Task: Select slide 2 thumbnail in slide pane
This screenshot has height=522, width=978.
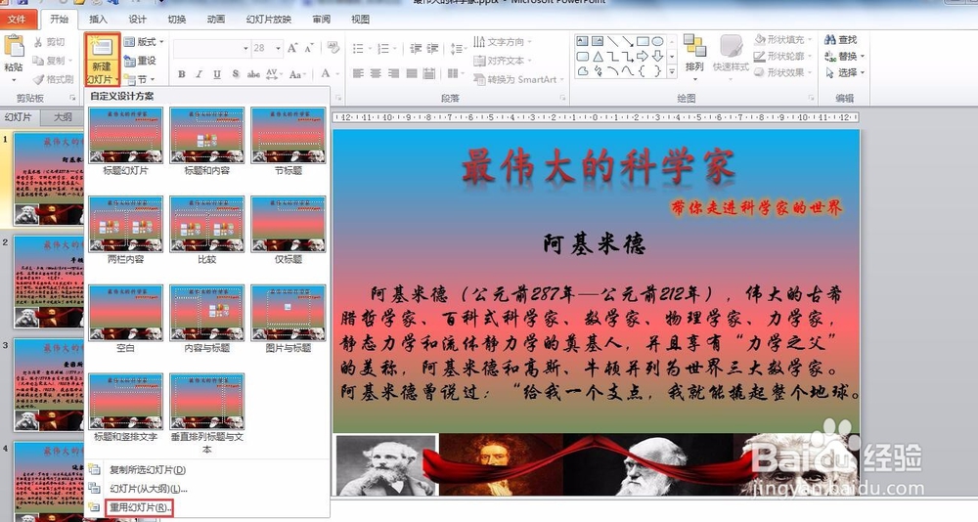Action: [x=49, y=282]
